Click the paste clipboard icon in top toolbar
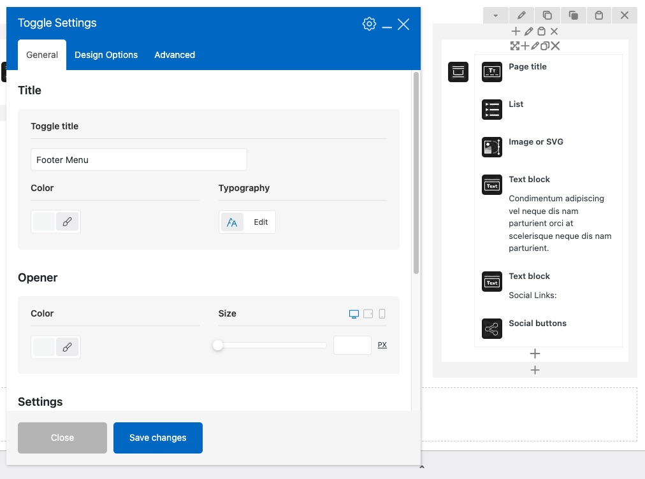The image size is (645, 479). (x=598, y=15)
